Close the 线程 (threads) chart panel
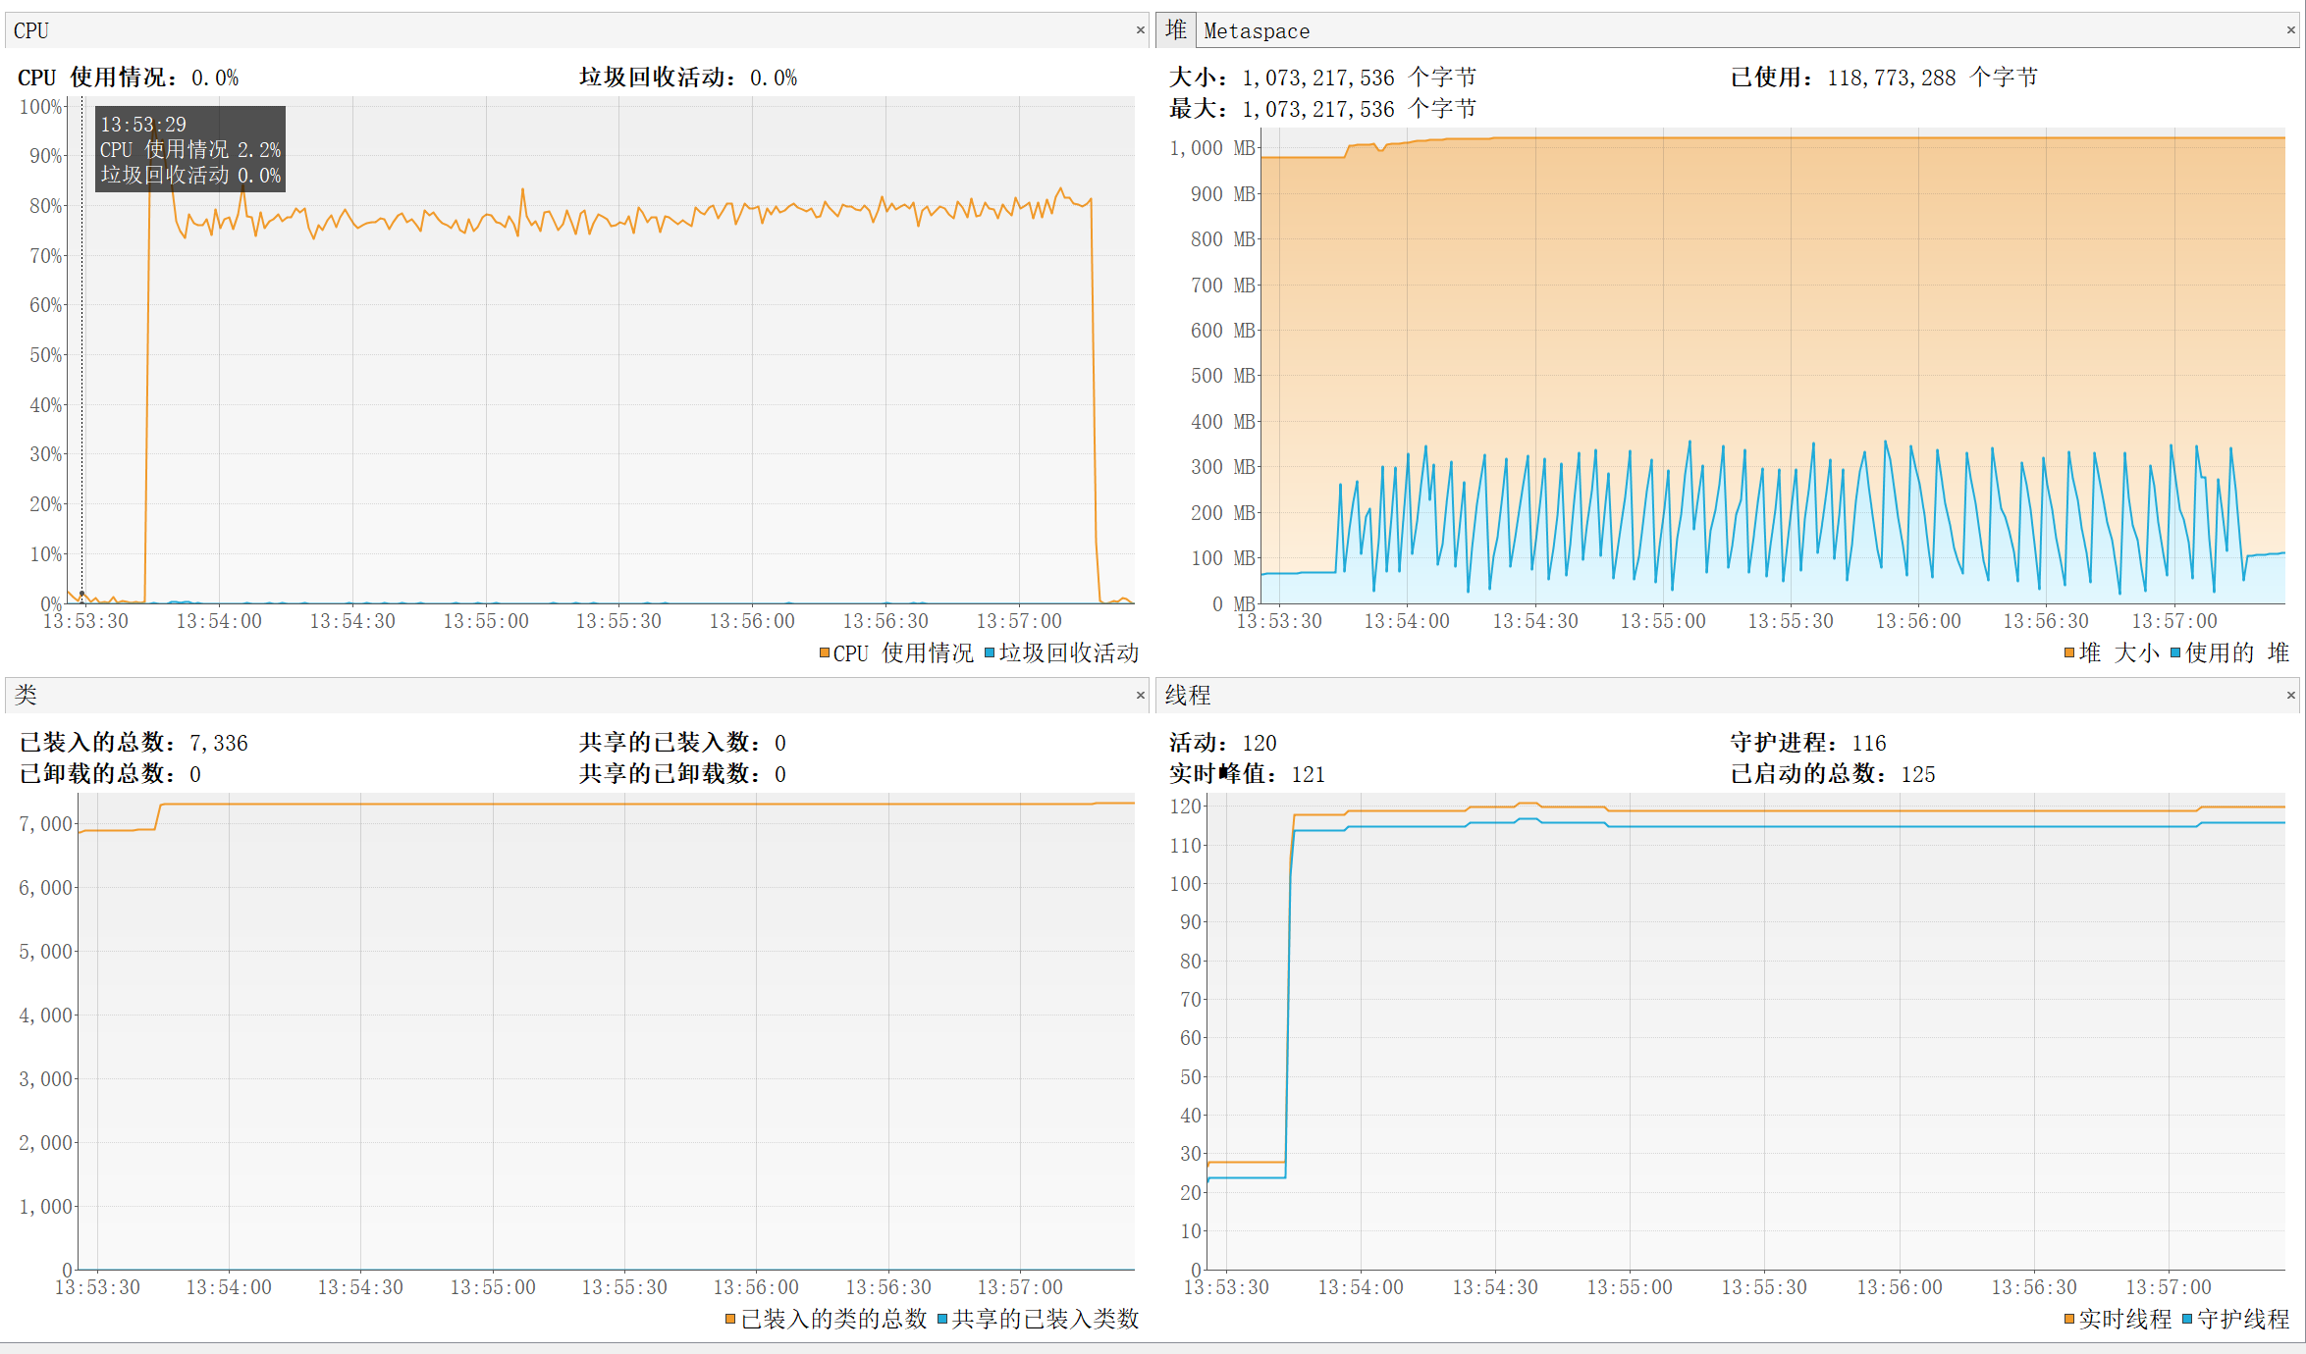The image size is (2306, 1354). click(x=2290, y=695)
